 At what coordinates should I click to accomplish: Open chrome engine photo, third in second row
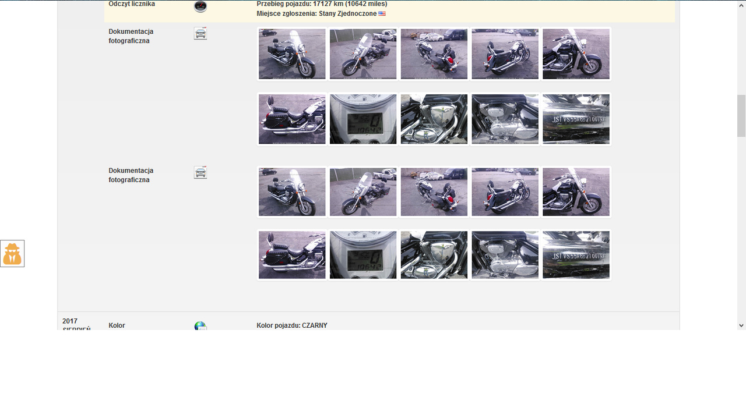(x=434, y=119)
